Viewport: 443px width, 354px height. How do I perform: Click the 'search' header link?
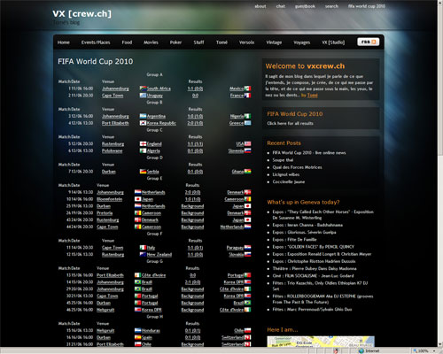click(331, 6)
